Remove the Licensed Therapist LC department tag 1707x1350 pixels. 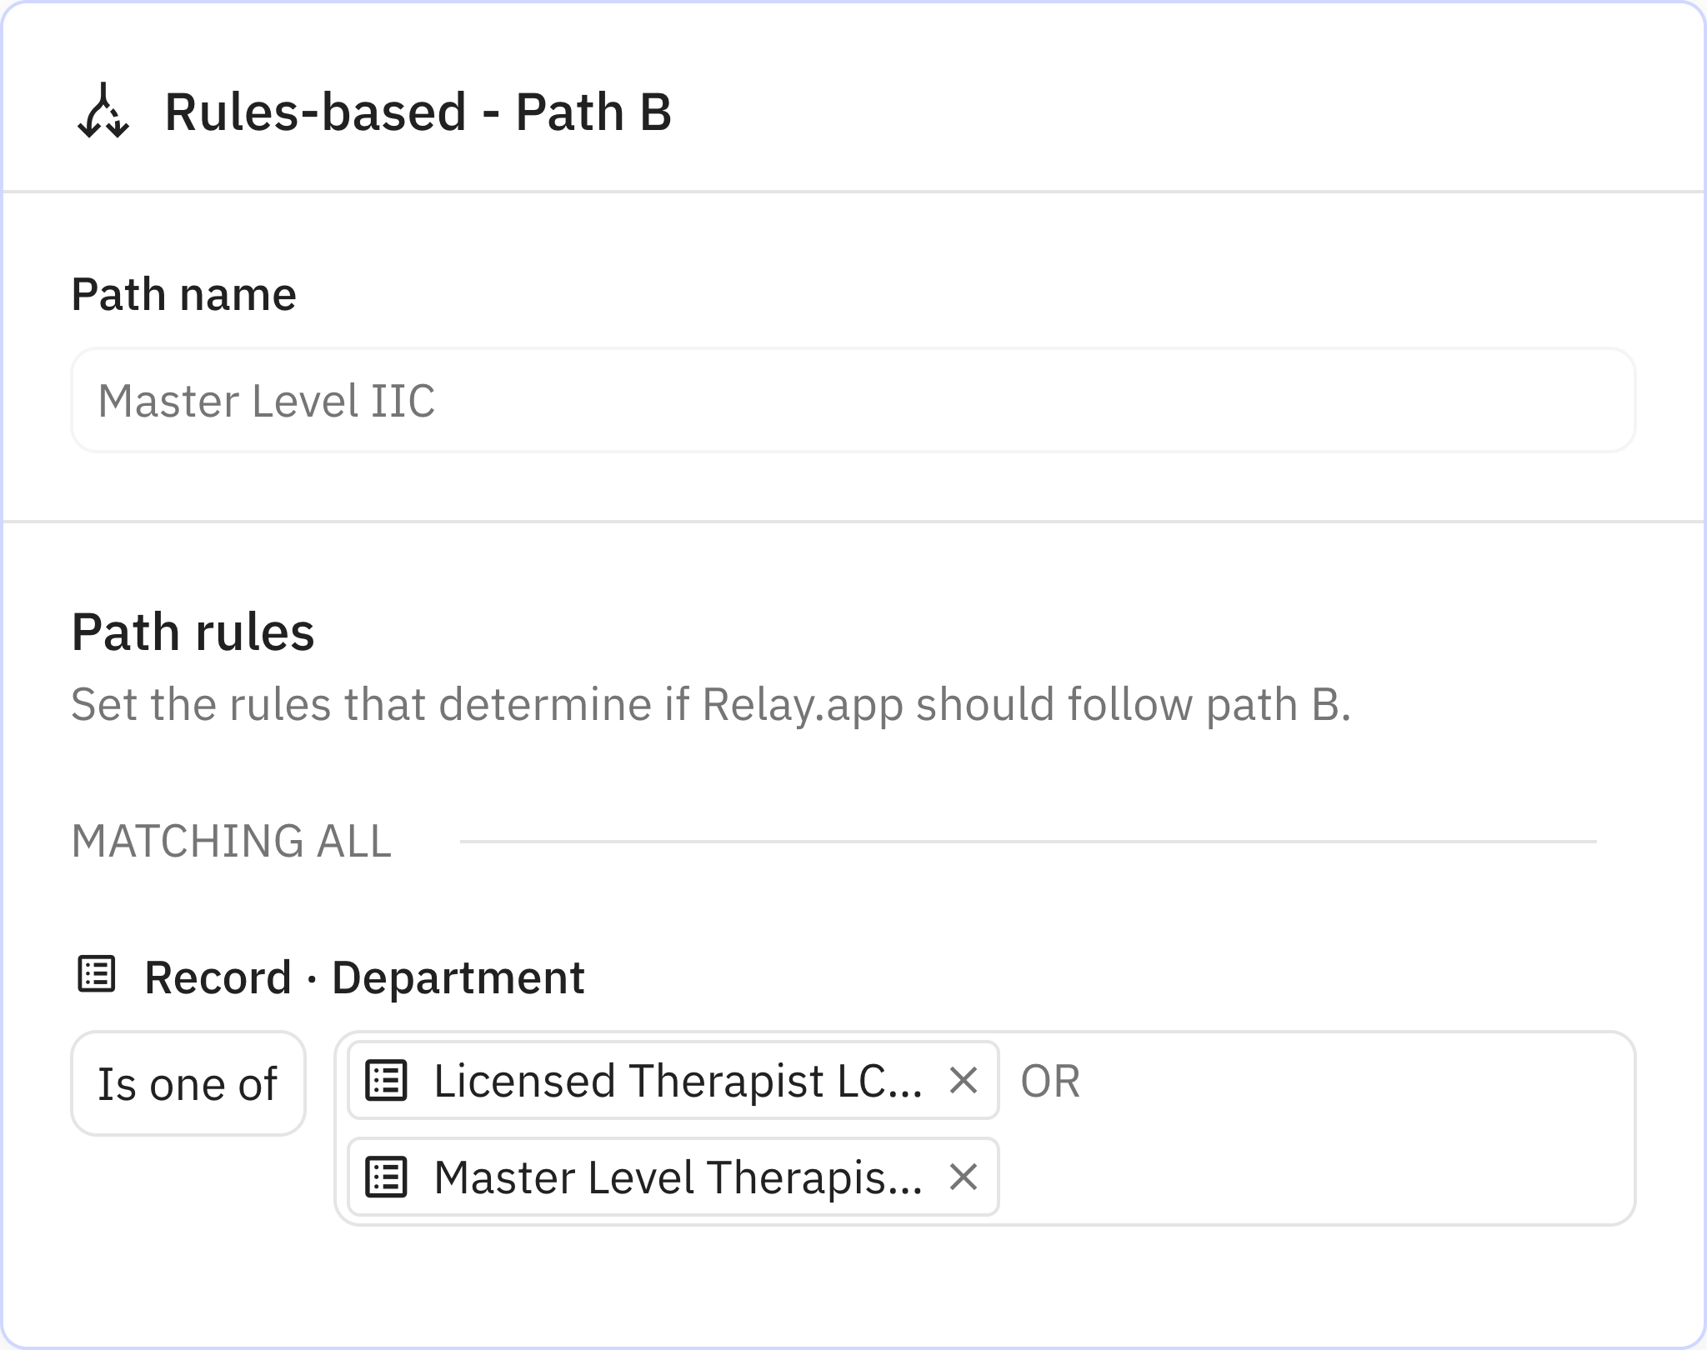[x=964, y=1082]
